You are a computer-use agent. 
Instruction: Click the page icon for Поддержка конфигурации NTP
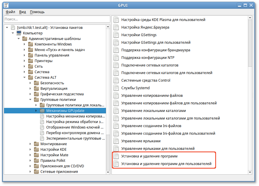click(x=116, y=58)
